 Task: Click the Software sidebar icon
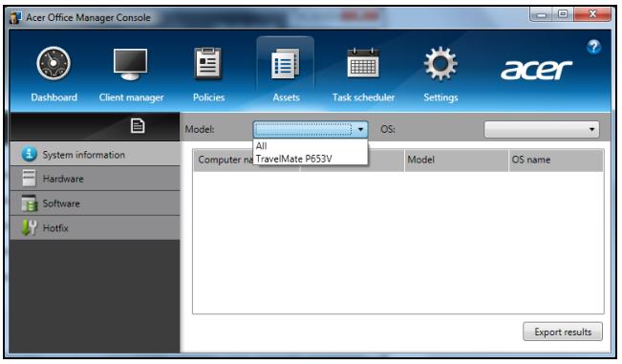pos(29,203)
